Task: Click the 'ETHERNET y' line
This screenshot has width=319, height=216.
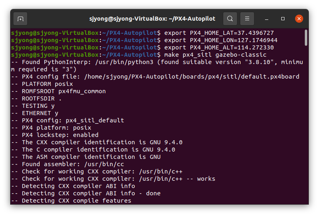Action: tap(34, 113)
